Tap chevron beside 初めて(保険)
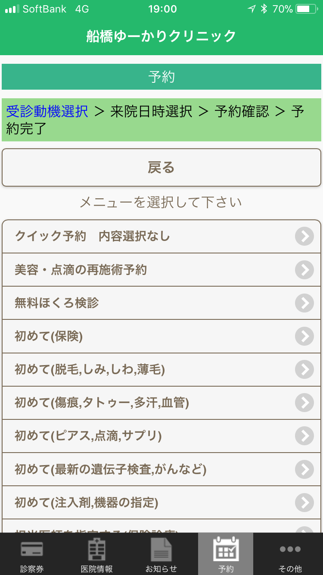 point(304,336)
